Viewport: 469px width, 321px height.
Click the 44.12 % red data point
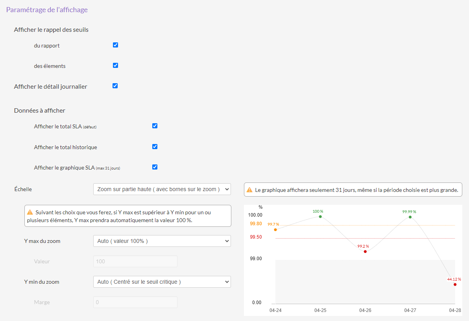(455, 285)
